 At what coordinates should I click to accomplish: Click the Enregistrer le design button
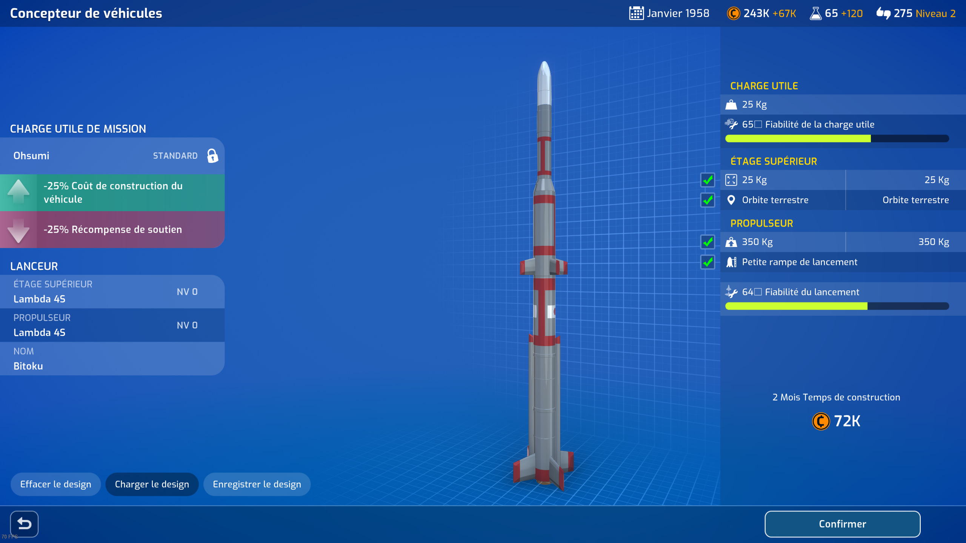tap(257, 484)
